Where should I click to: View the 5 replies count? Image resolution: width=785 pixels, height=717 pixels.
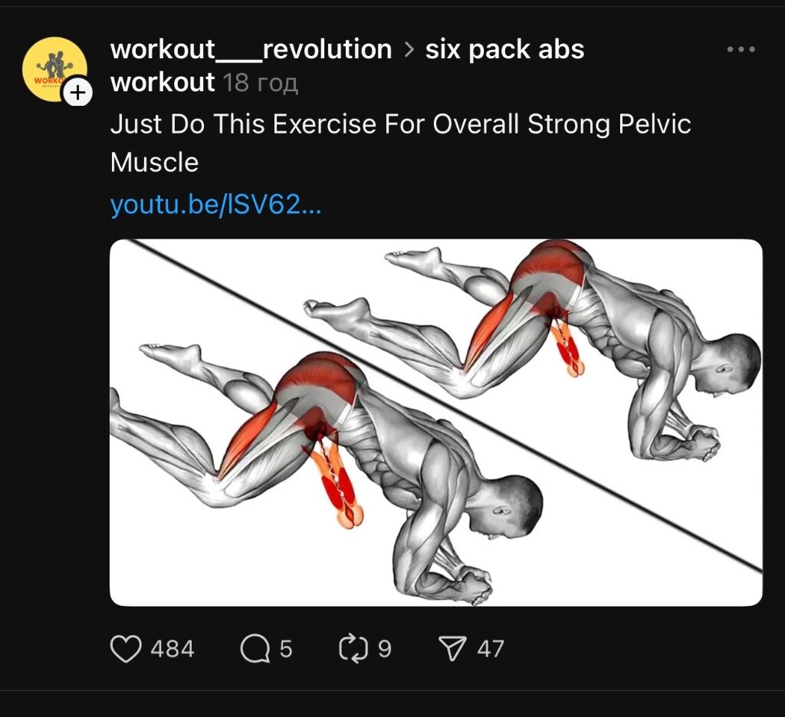285,649
